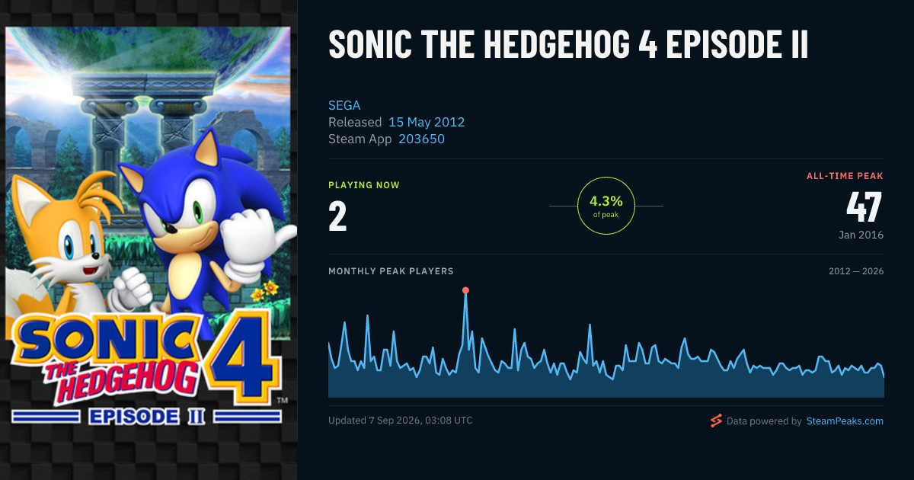The height and width of the screenshot is (480, 914).
Task: Click the 4.3% of peak circle badge
Action: tap(606, 206)
